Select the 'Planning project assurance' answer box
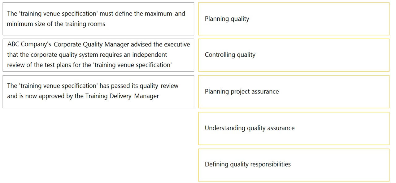This screenshot has width=396, height=183. point(294,92)
